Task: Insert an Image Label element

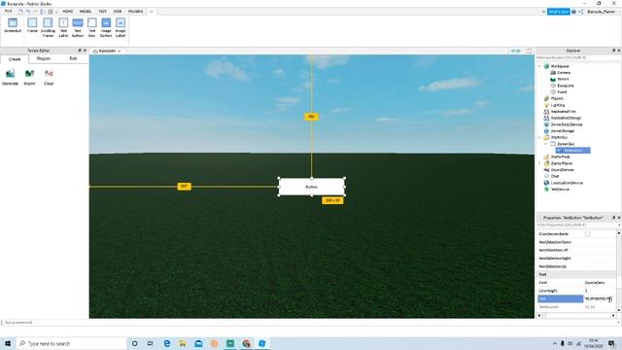Action: [121, 27]
